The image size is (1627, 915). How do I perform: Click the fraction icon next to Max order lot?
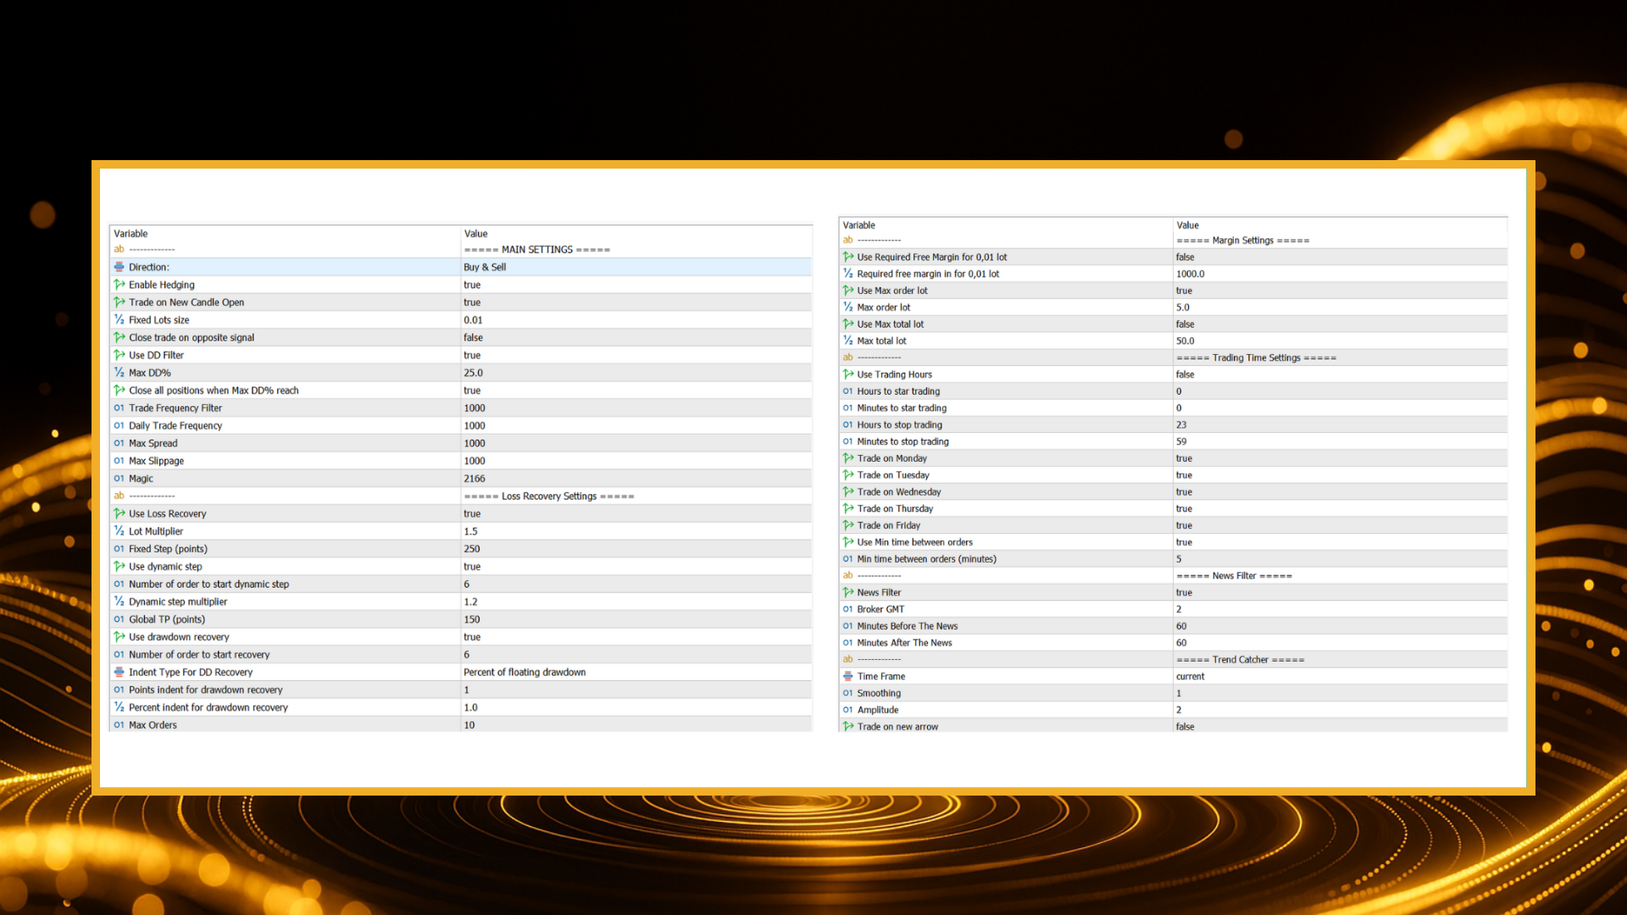point(847,308)
